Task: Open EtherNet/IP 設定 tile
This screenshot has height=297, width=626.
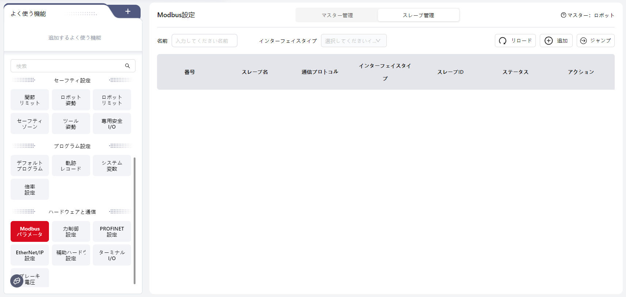Action: [30, 255]
